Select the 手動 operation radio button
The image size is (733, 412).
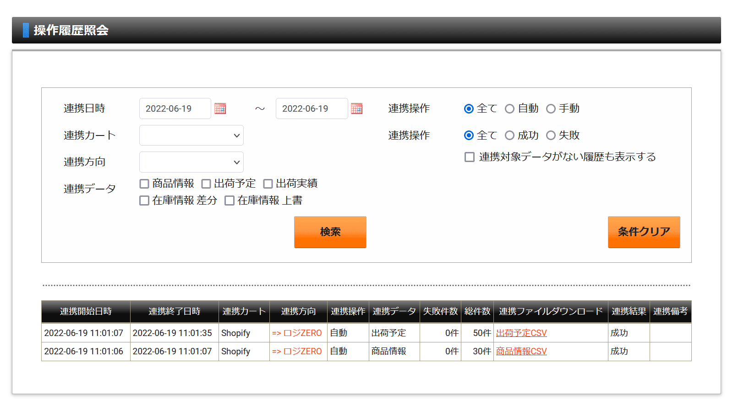[x=551, y=108]
